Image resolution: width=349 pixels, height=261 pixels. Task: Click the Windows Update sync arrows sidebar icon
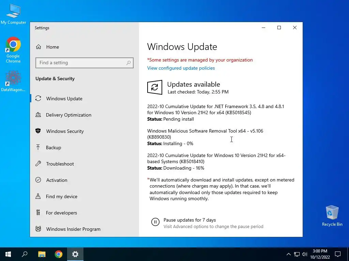(38, 98)
